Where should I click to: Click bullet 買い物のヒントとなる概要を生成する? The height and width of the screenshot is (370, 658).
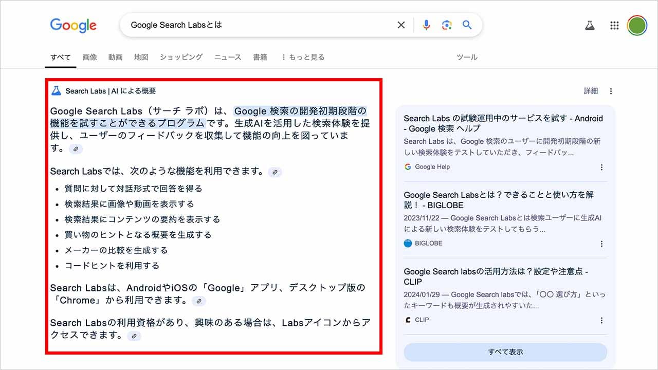point(138,235)
